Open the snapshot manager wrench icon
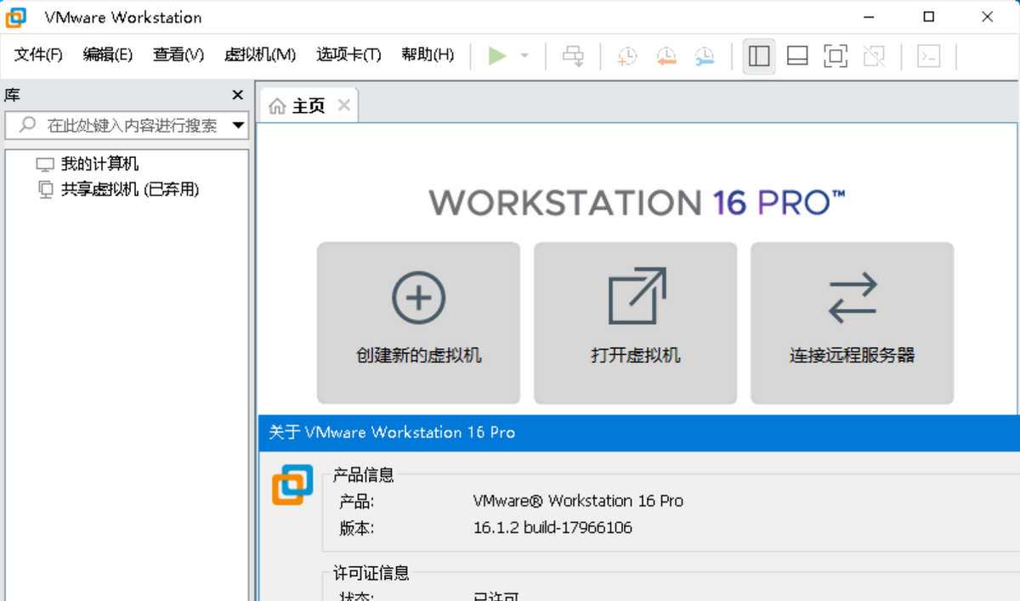This screenshot has width=1020, height=601. [x=705, y=56]
